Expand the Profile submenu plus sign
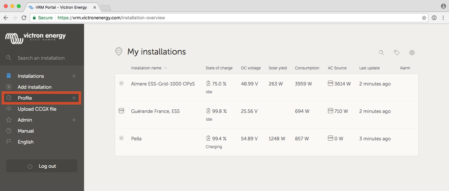This screenshot has width=449, height=191. coord(74,98)
